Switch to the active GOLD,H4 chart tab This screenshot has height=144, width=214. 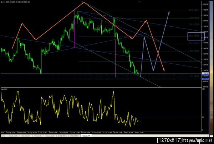(x=86, y=136)
